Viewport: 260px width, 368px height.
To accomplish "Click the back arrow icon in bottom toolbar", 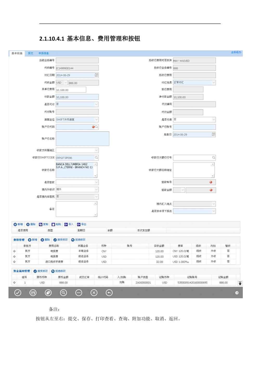I will pos(109,293).
